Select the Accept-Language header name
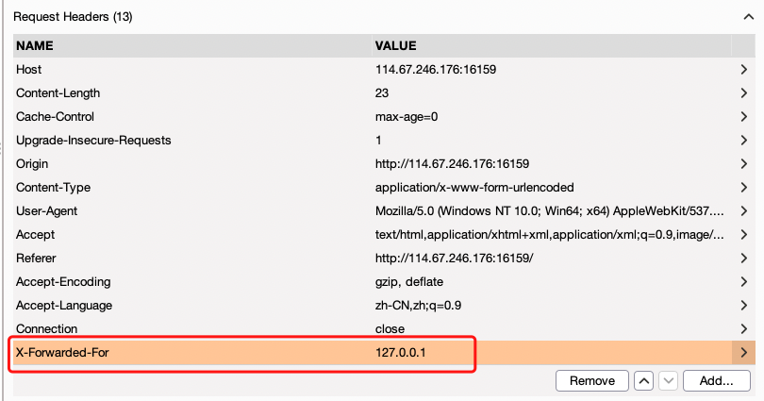 coord(64,306)
